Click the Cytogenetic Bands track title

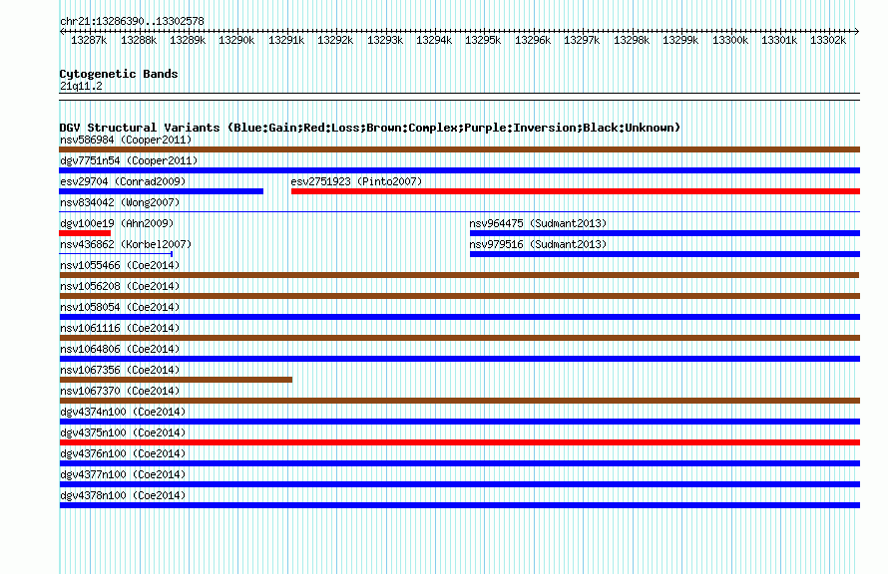pos(119,74)
